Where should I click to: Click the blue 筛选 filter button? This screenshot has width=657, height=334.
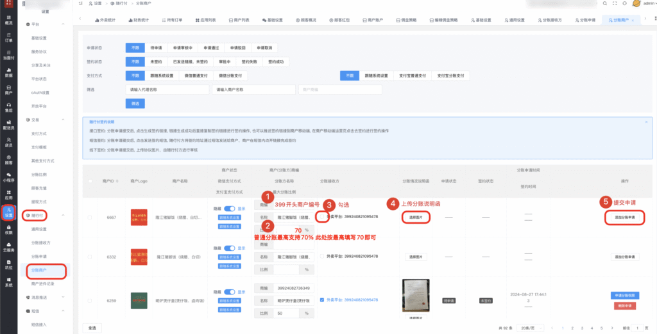tap(135, 103)
